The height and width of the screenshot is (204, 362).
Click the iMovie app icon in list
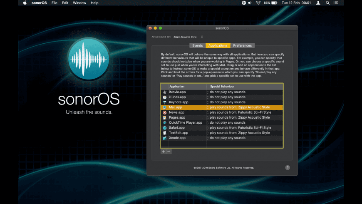coord(165,92)
